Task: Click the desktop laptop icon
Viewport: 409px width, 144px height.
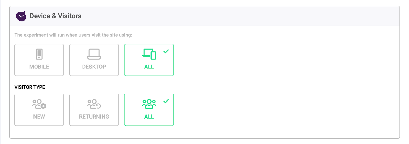Action: click(x=94, y=54)
